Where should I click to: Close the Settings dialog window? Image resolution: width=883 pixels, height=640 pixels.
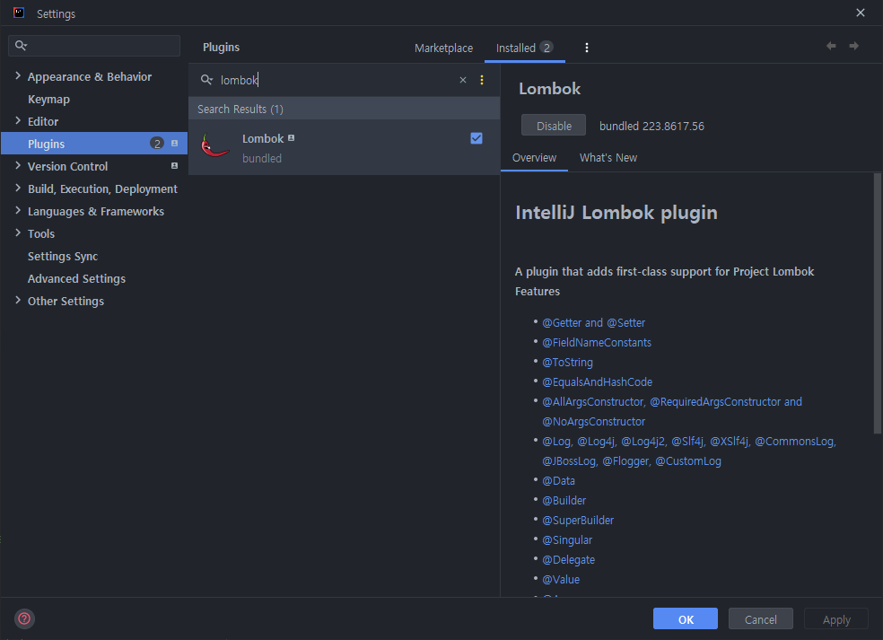(861, 13)
